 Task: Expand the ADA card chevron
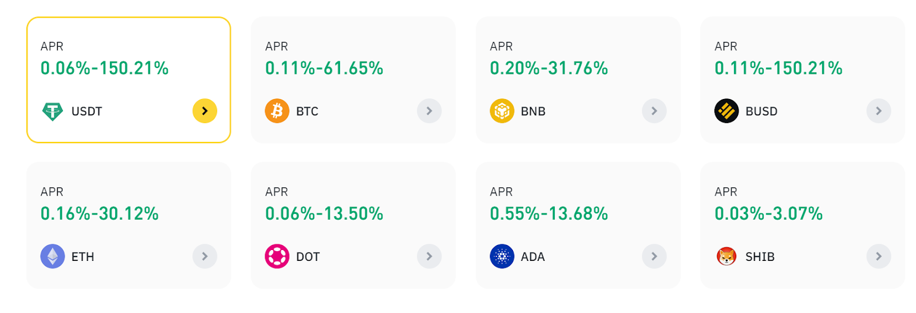tap(654, 256)
